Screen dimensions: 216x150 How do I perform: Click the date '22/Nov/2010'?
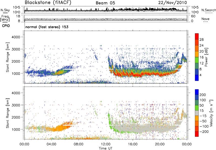173,2
